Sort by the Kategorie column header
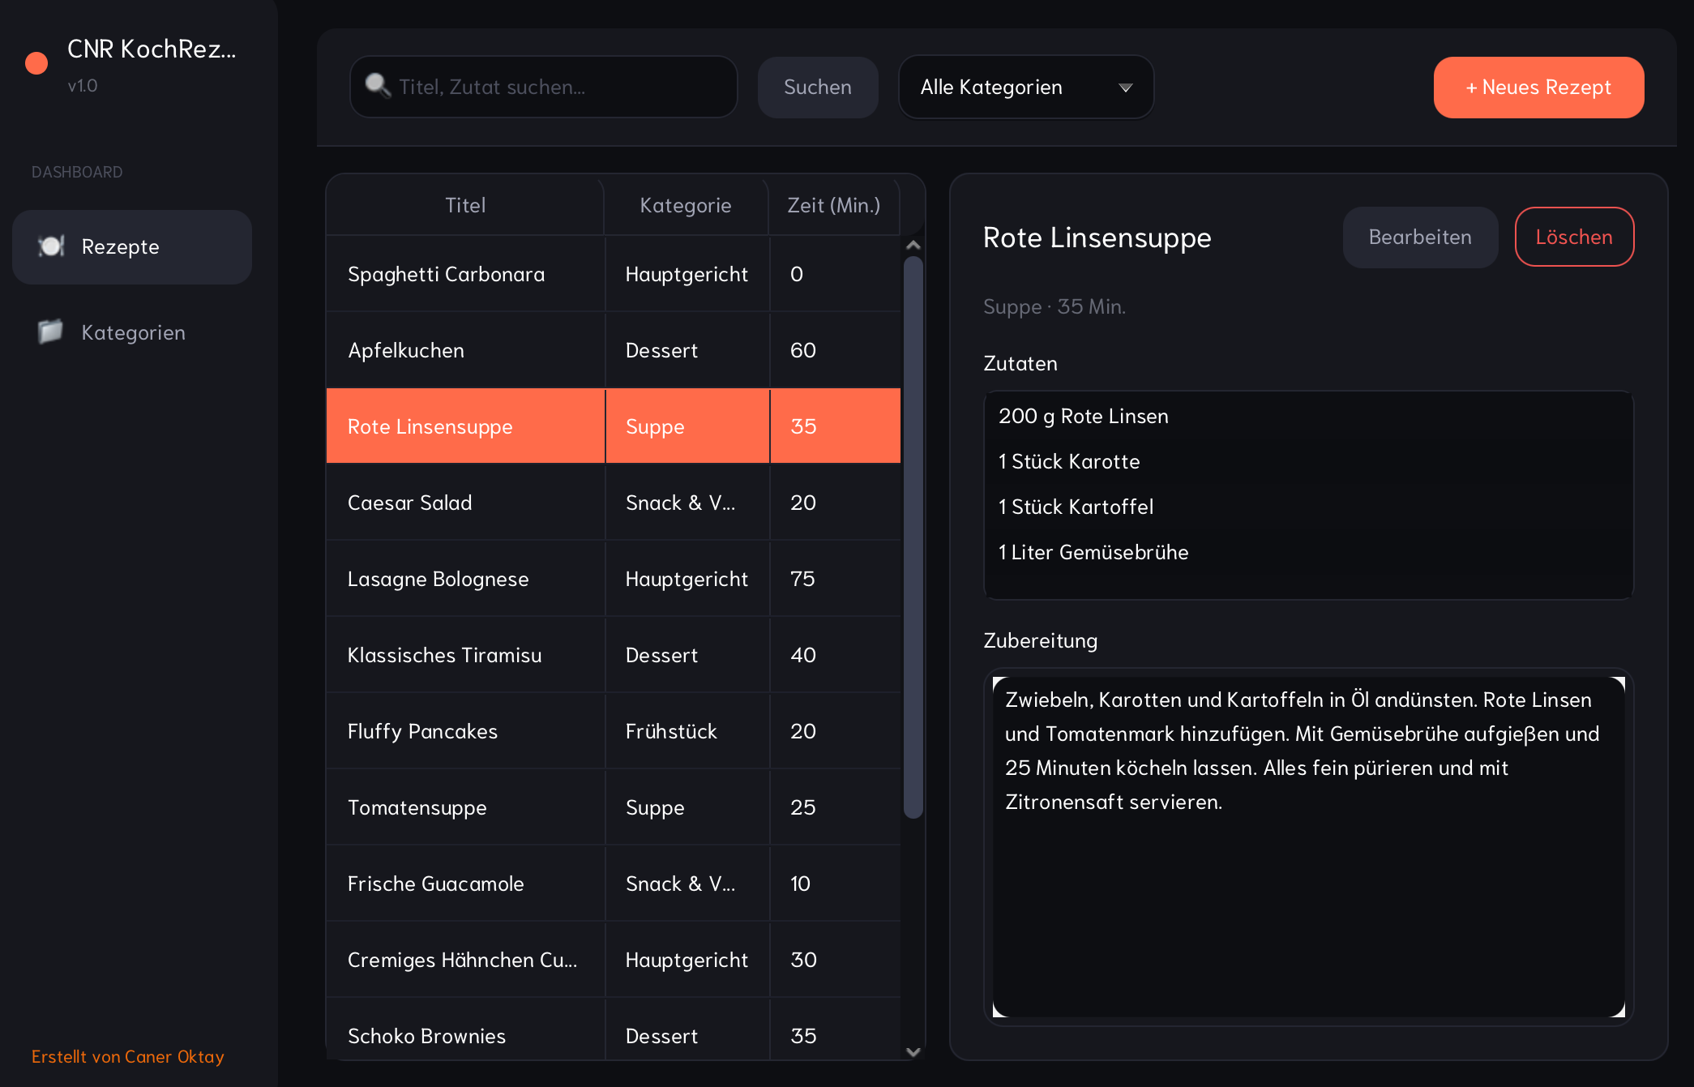Image resolution: width=1694 pixels, height=1087 pixels. coord(686,205)
